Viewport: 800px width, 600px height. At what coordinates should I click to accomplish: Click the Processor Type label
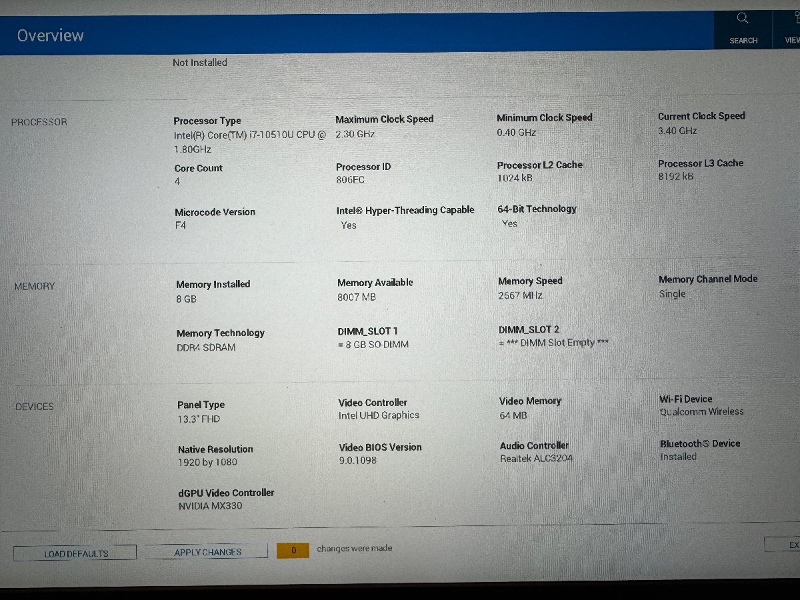(207, 121)
